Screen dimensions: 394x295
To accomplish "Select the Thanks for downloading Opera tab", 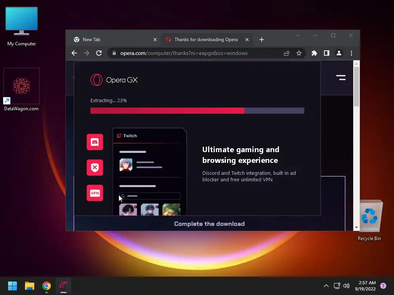I will click(206, 40).
